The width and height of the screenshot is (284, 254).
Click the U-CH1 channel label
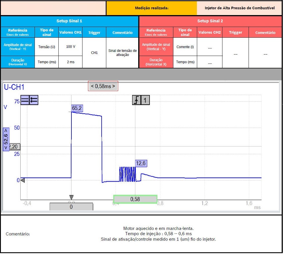(14, 87)
